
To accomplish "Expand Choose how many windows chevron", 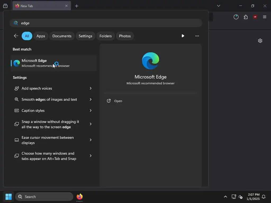I will [91, 156].
